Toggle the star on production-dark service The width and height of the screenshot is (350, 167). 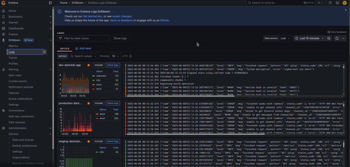89,103
